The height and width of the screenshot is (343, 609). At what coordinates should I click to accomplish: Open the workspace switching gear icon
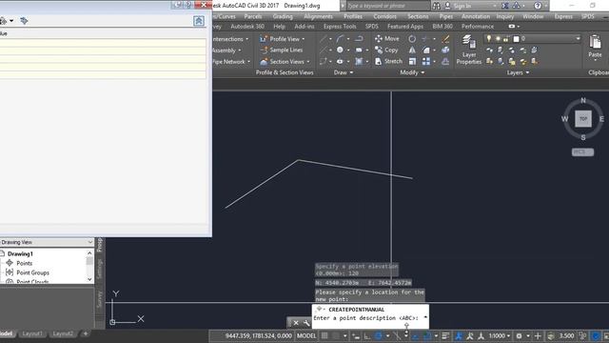point(519,335)
